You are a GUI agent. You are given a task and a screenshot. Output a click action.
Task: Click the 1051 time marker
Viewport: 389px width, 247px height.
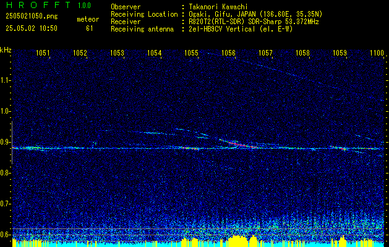click(x=43, y=52)
